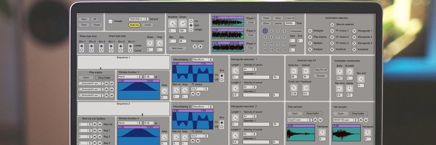Click the Start button

[x=84, y=19]
